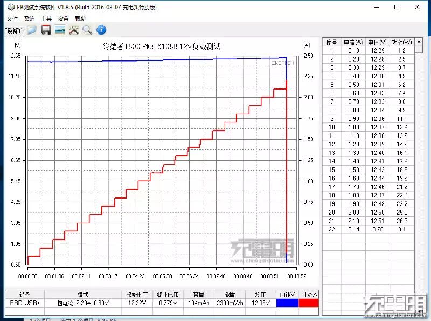Screen dimensions: 431x321
Task: Open the 系统 menu
Action: (x=29, y=18)
